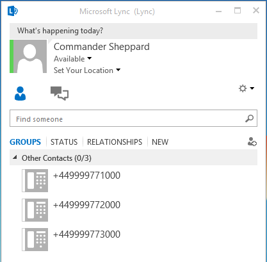Open the Contacts view person icon
The image size is (267, 262).
tap(20, 94)
